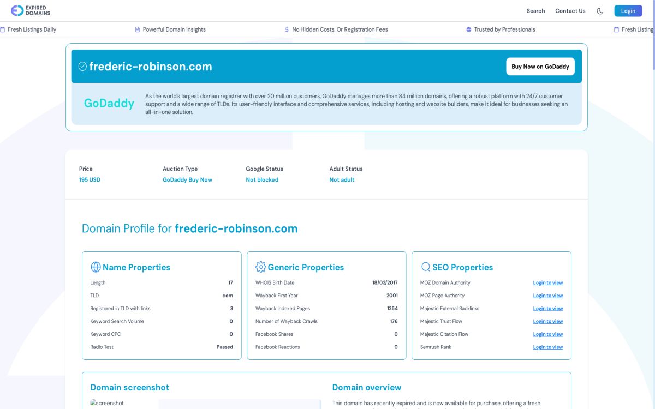Image resolution: width=655 pixels, height=409 pixels.
Task: Click the gear icon in Generic Properties
Action: pos(260,267)
